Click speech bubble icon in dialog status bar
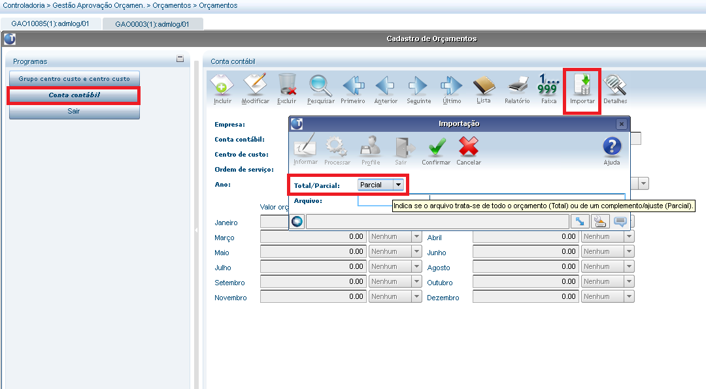Image resolution: width=706 pixels, height=389 pixels. [620, 221]
